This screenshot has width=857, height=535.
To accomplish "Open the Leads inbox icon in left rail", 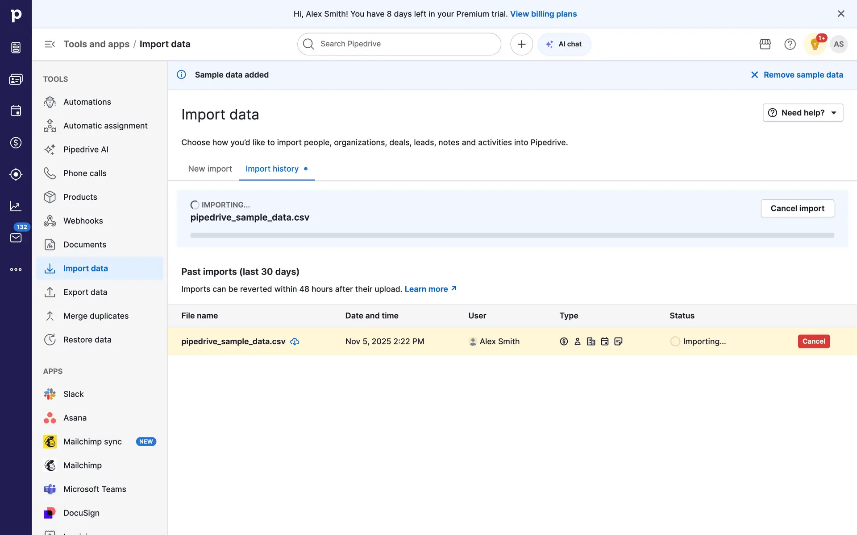I will [x=16, y=47].
